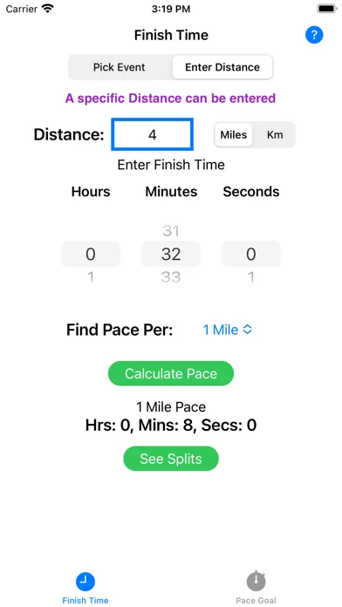Open the Finish Time tab label
342x607 pixels.
[x=85, y=600]
